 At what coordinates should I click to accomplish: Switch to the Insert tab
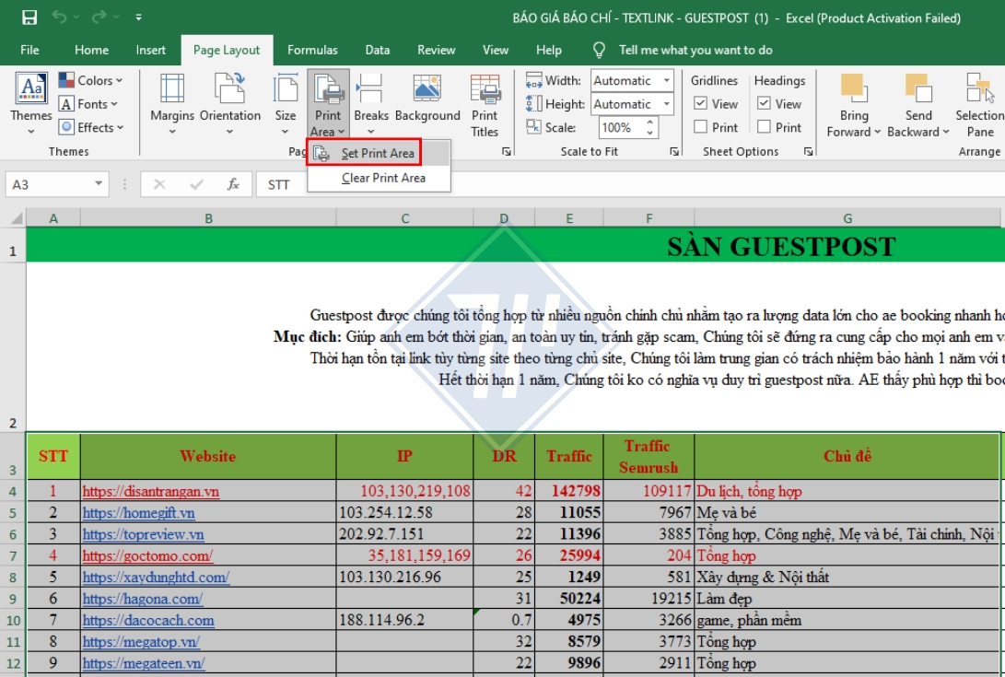[151, 50]
